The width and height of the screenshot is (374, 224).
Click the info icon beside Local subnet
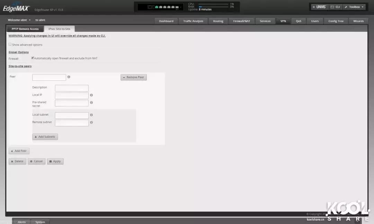[91, 115]
